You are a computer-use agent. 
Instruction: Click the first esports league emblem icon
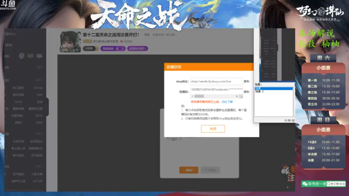21,56
